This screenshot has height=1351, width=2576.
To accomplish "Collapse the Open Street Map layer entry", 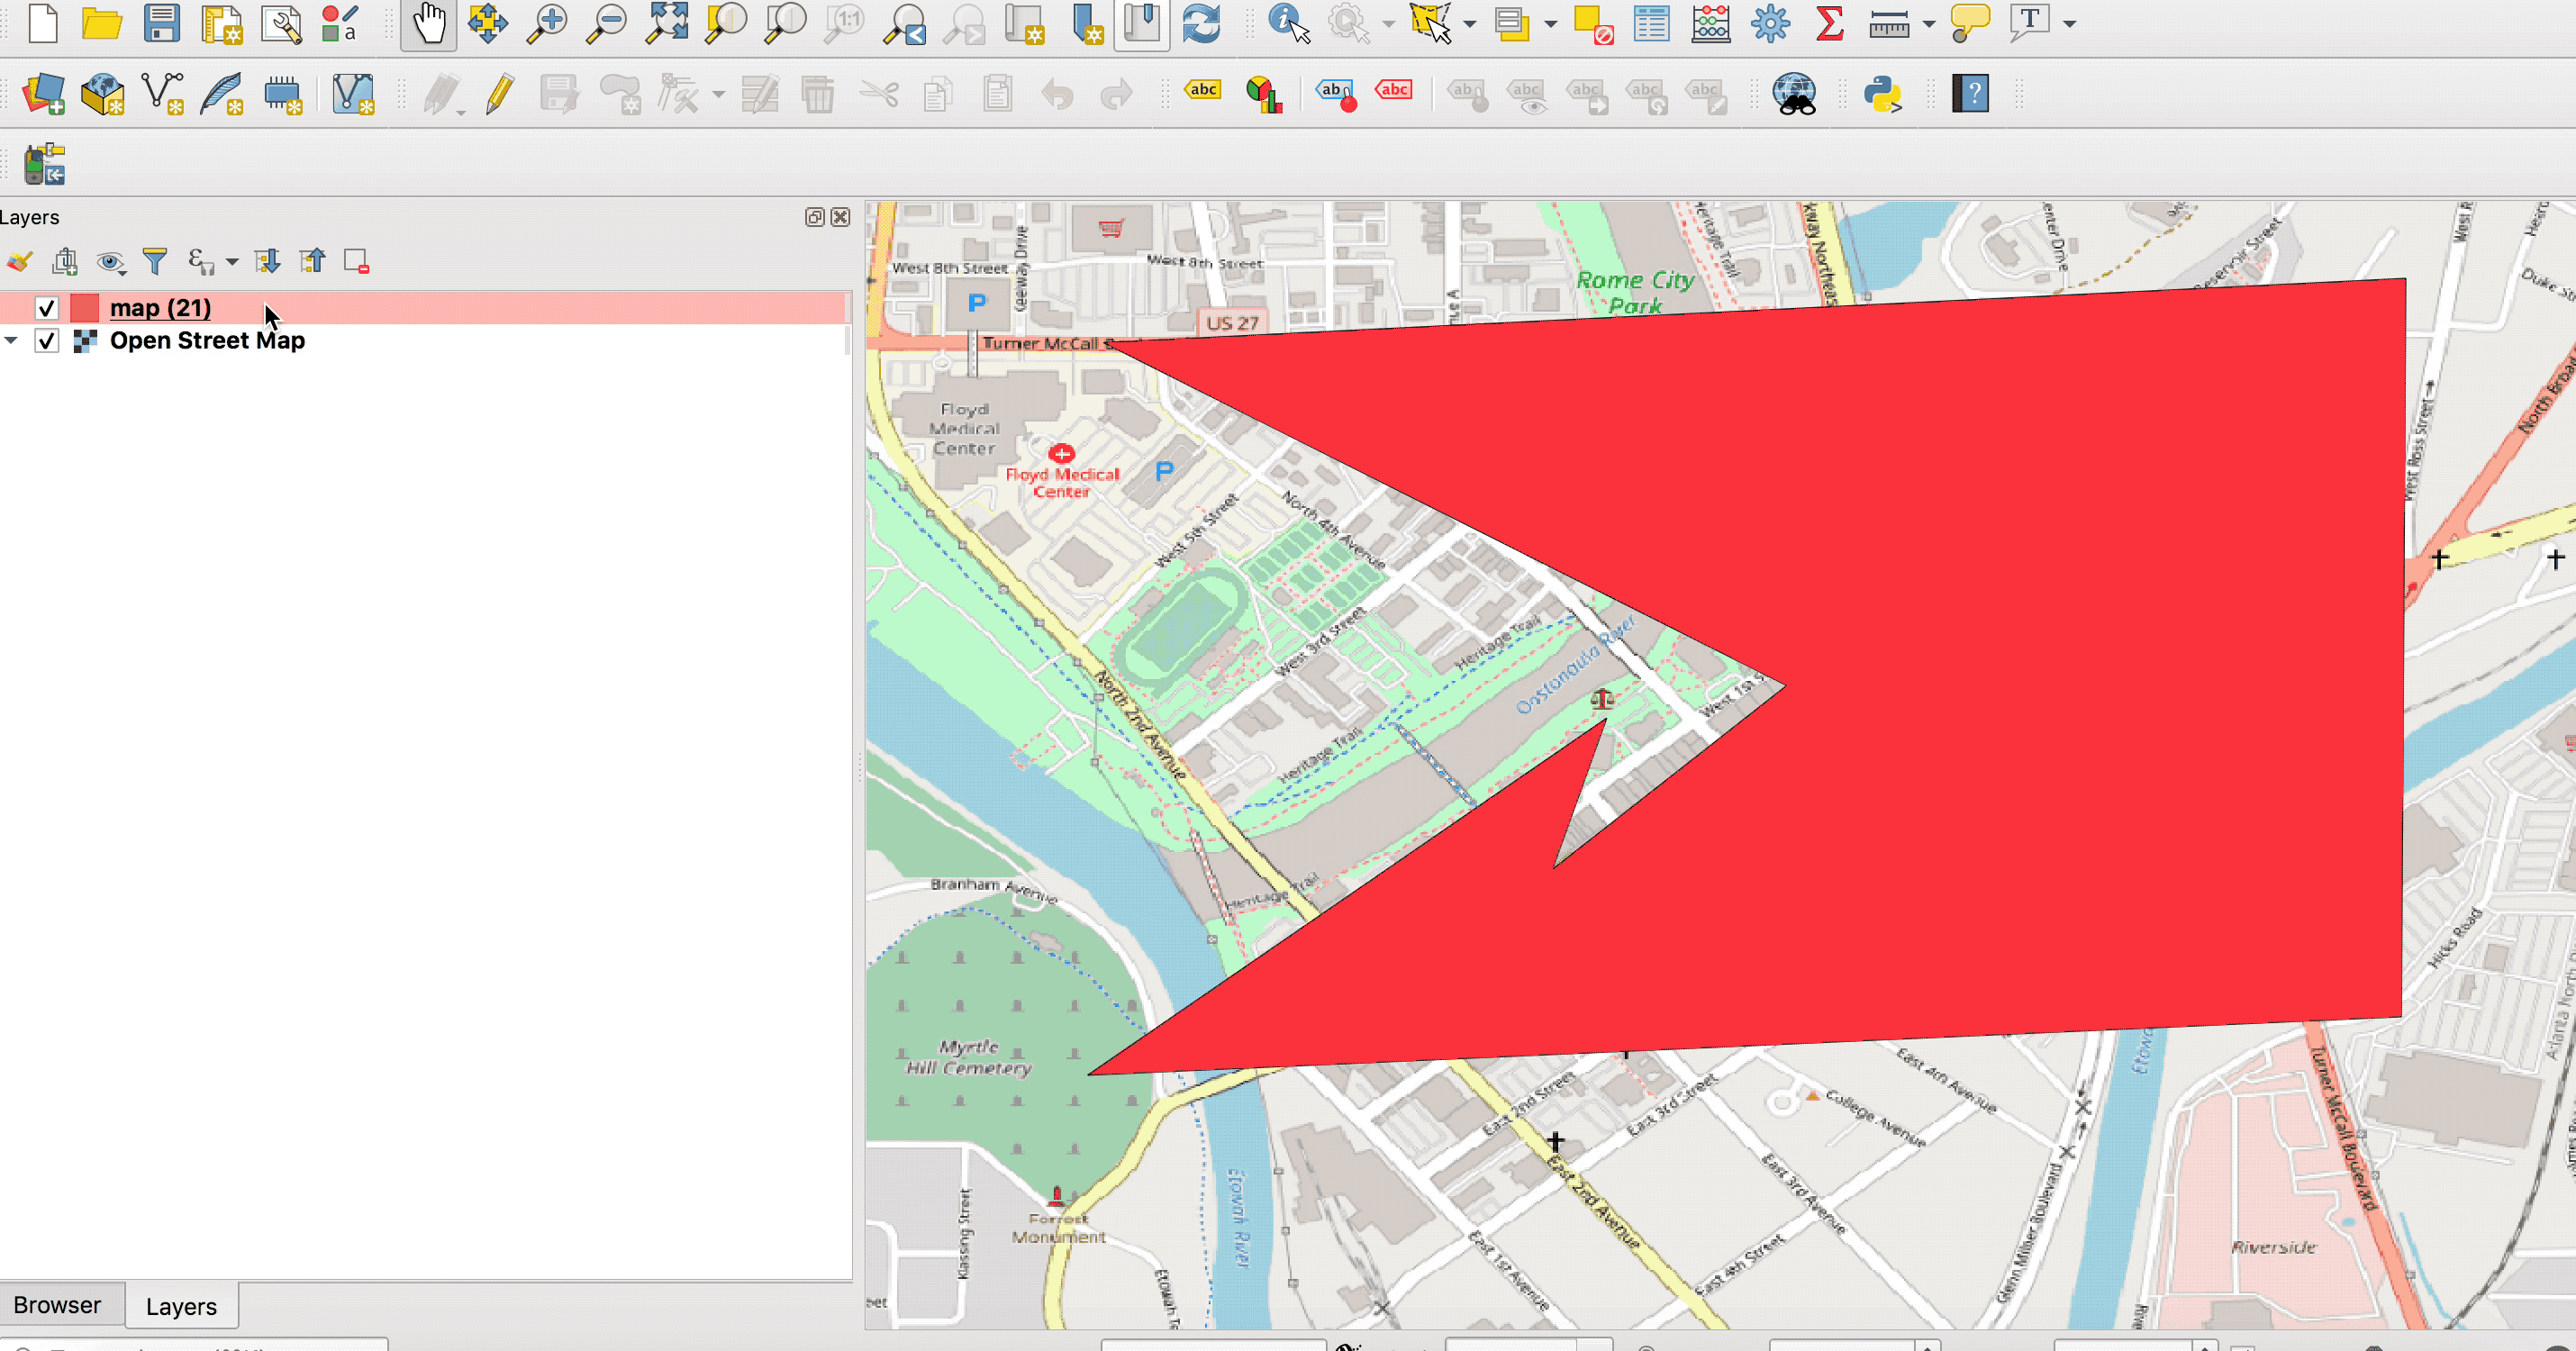I will click(12, 341).
